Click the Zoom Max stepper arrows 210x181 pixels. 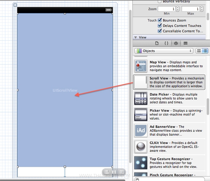202,9
